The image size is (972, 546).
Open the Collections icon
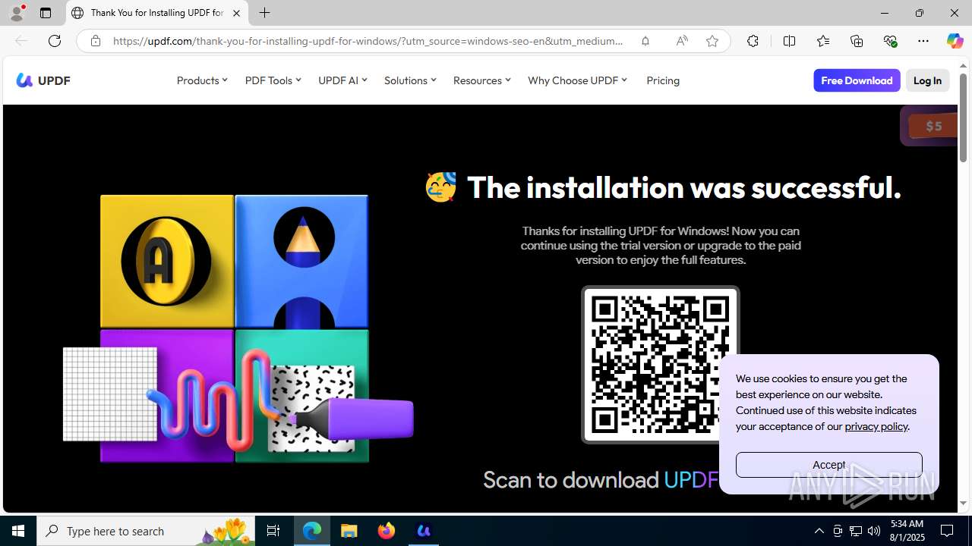857,41
